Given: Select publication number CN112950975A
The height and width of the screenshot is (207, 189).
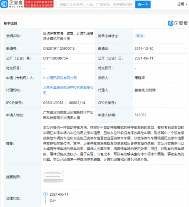Looking at the screenshot, I should pos(55,58).
